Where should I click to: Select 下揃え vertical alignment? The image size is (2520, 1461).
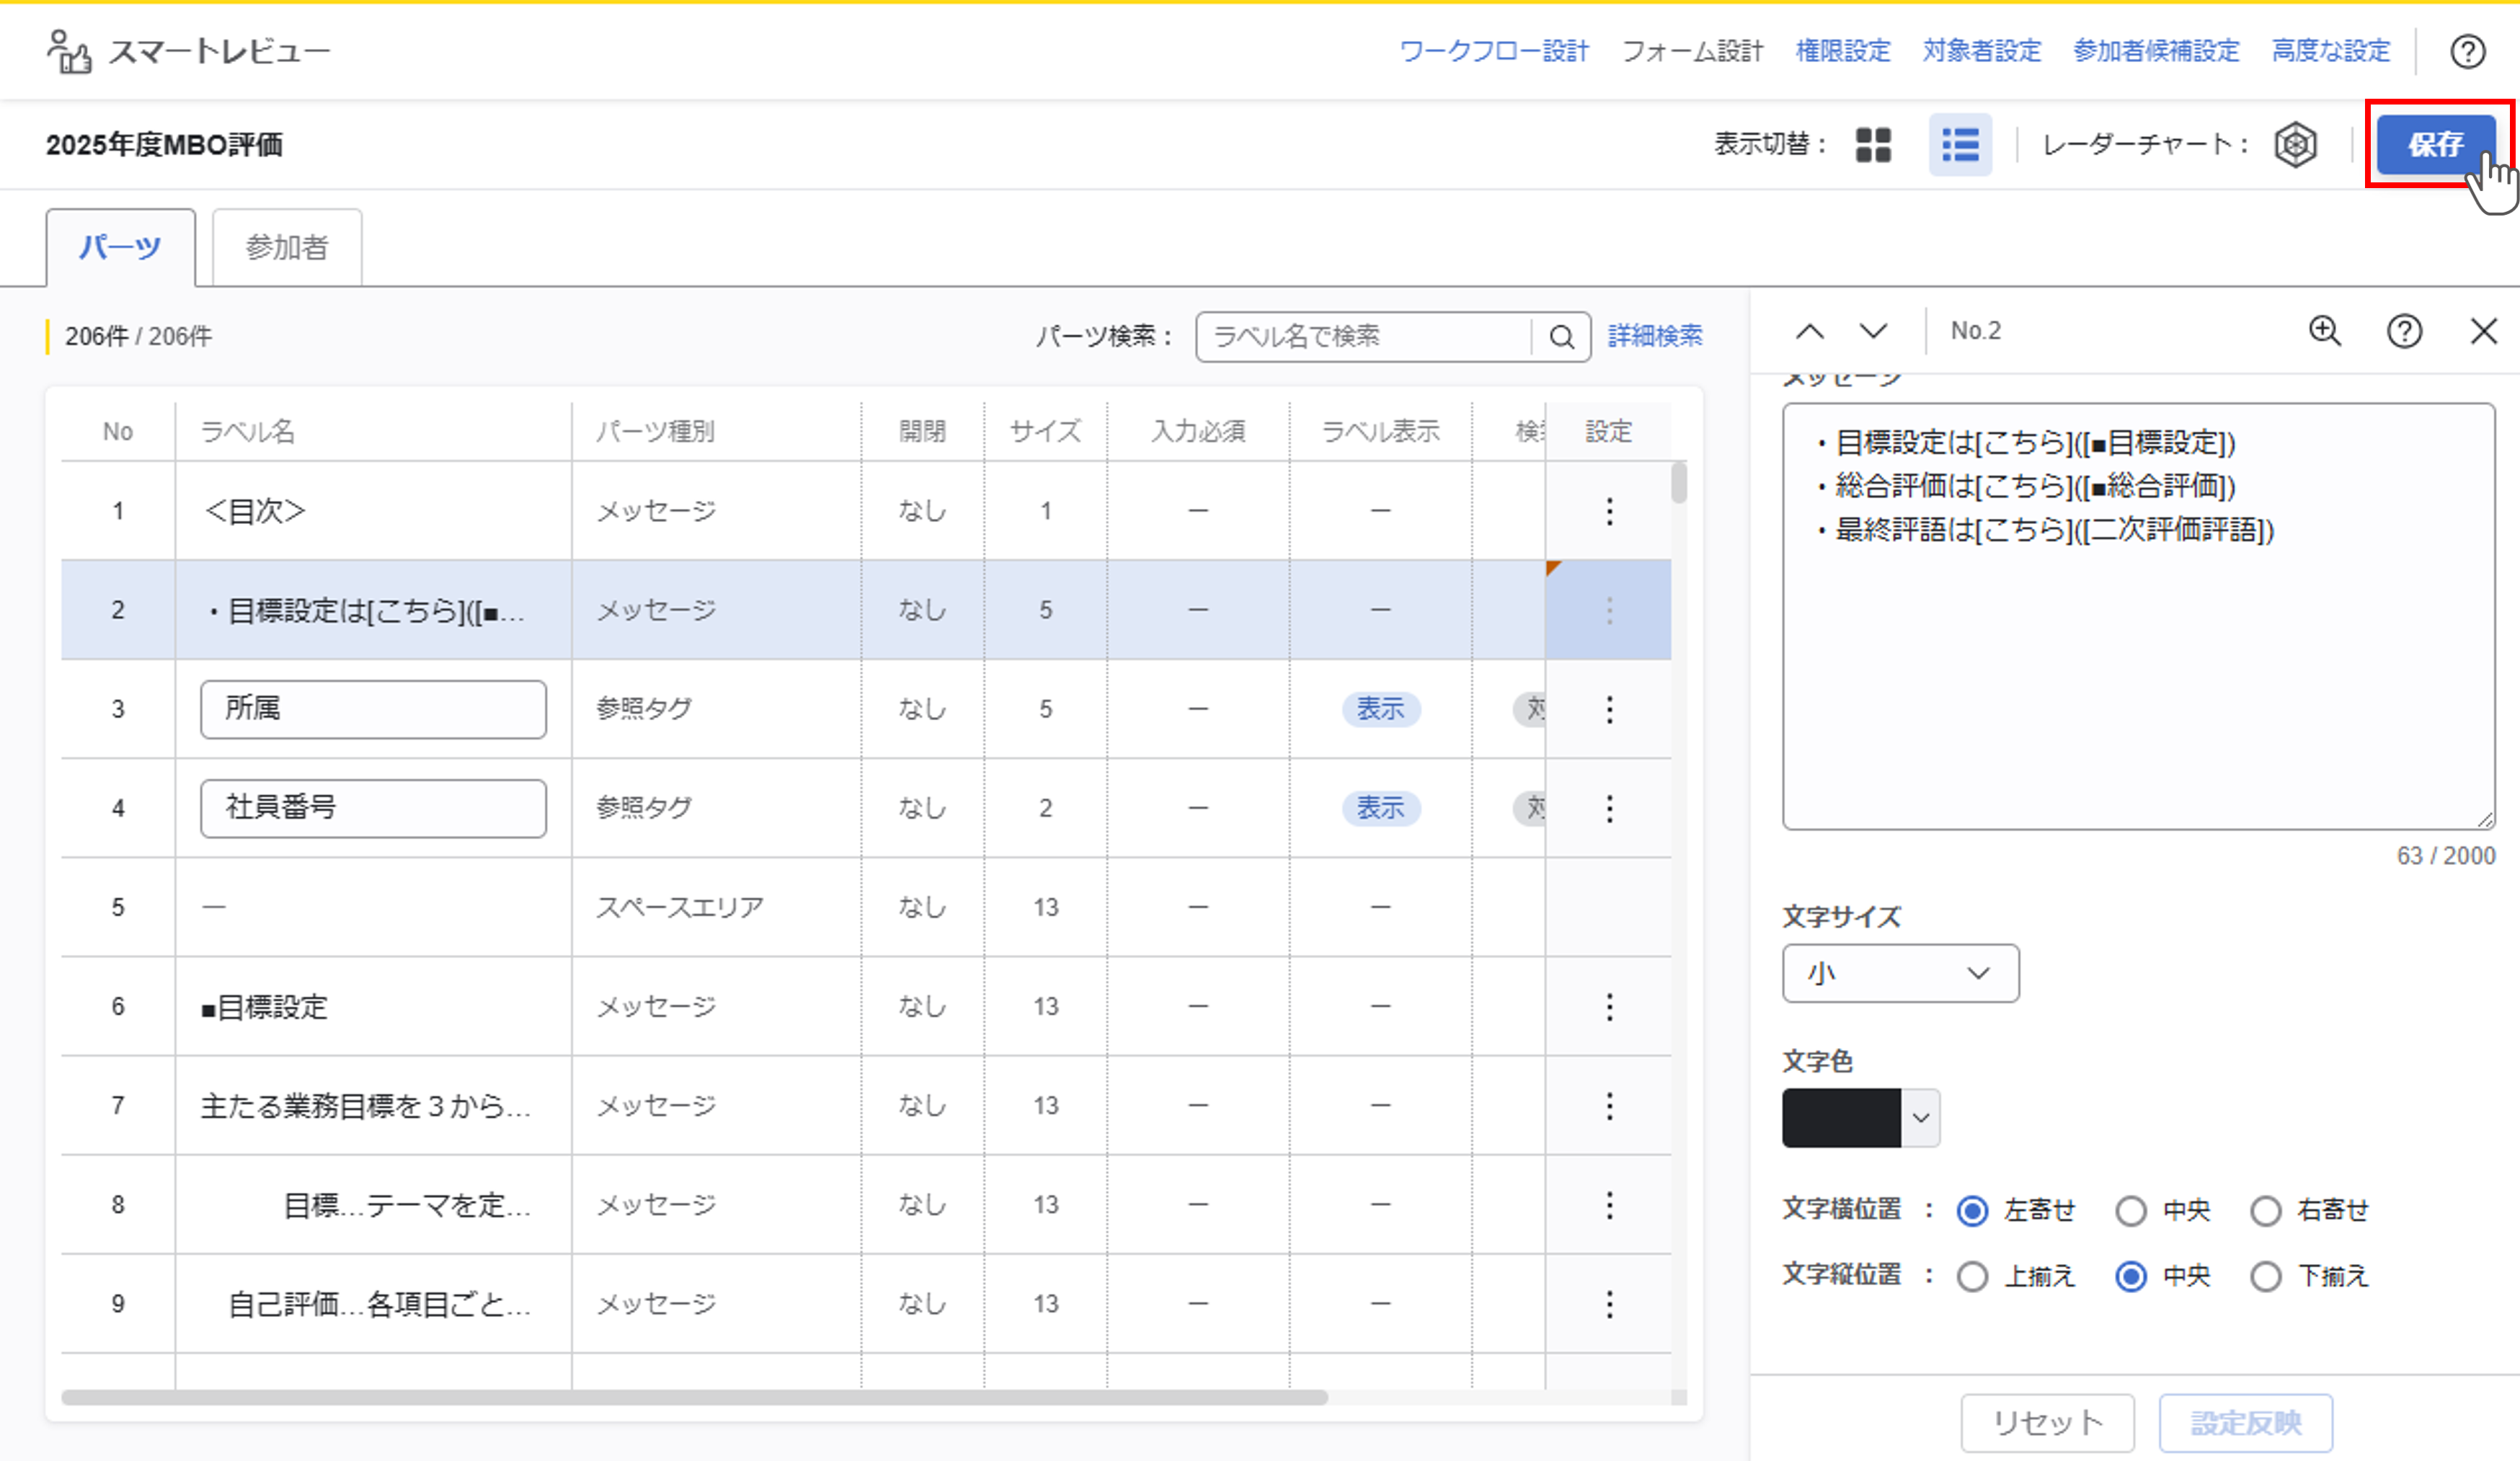(x=2265, y=1277)
